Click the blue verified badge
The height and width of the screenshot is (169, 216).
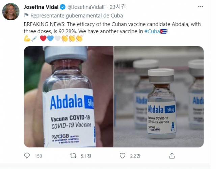63,7
